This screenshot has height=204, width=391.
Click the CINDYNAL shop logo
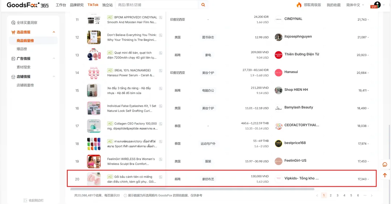pyautogui.click(x=278, y=19)
